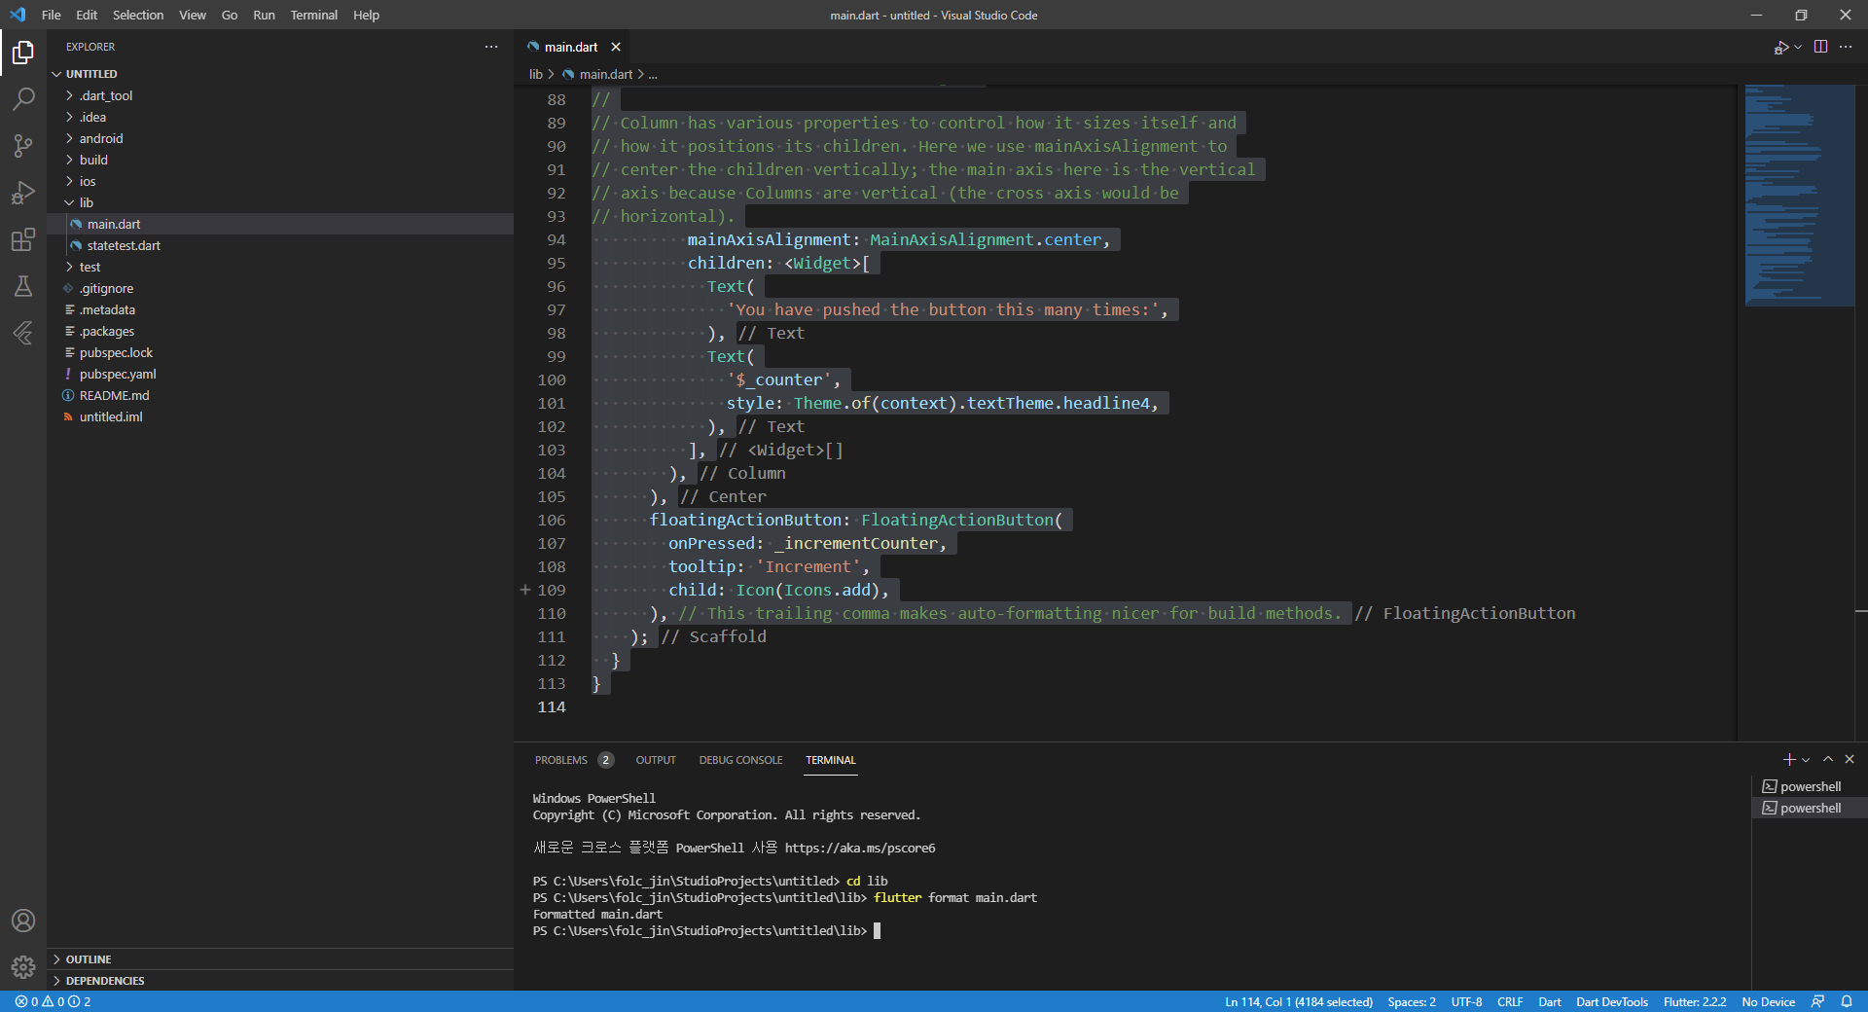Click the Run or Debug play icon
This screenshot has width=1868, height=1012.
[x=1780, y=47]
